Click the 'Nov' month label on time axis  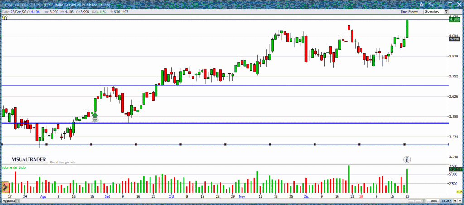tap(242, 196)
